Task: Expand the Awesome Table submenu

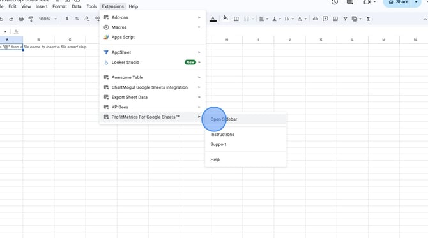Action: click(x=152, y=77)
